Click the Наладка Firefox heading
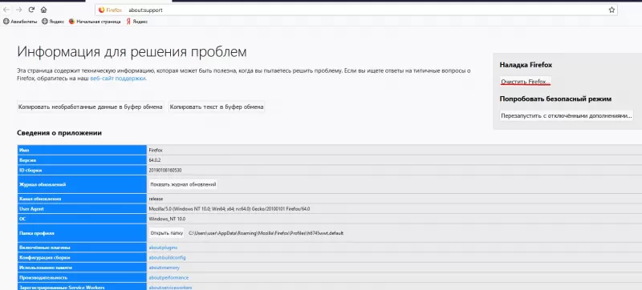 [x=526, y=65]
